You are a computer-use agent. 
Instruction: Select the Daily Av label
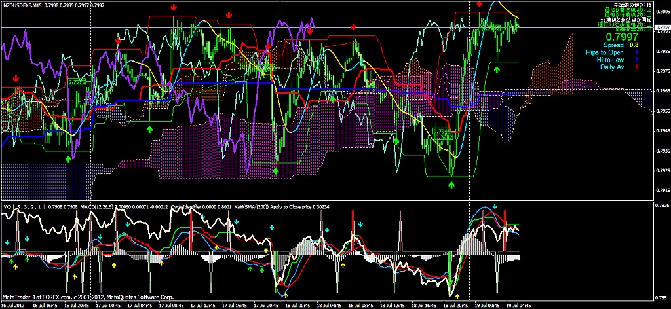point(612,67)
